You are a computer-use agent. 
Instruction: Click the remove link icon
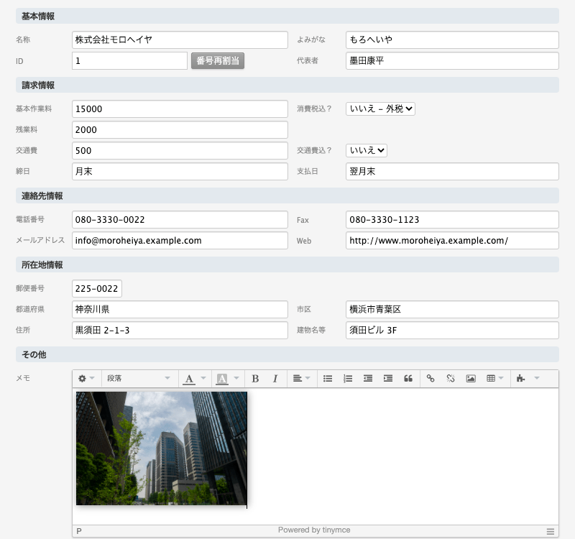451,379
